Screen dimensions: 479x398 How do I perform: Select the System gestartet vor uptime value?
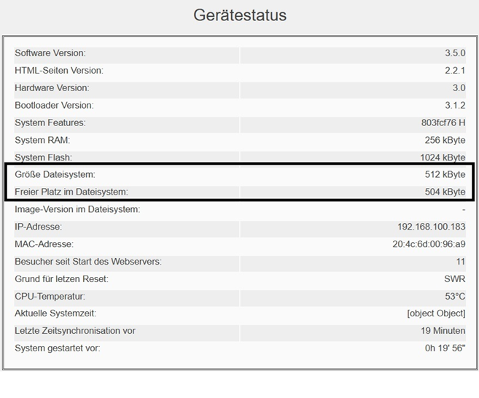pyautogui.click(x=445, y=348)
